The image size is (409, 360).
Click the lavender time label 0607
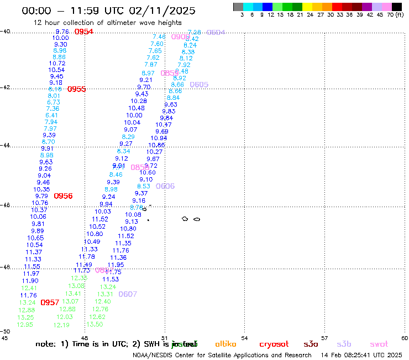128,294
